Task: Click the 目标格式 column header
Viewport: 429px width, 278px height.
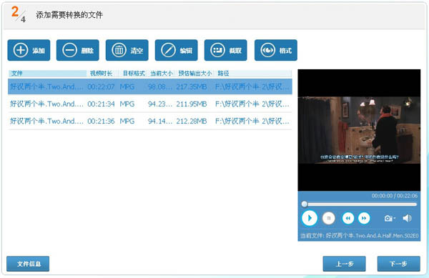Action: click(133, 74)
